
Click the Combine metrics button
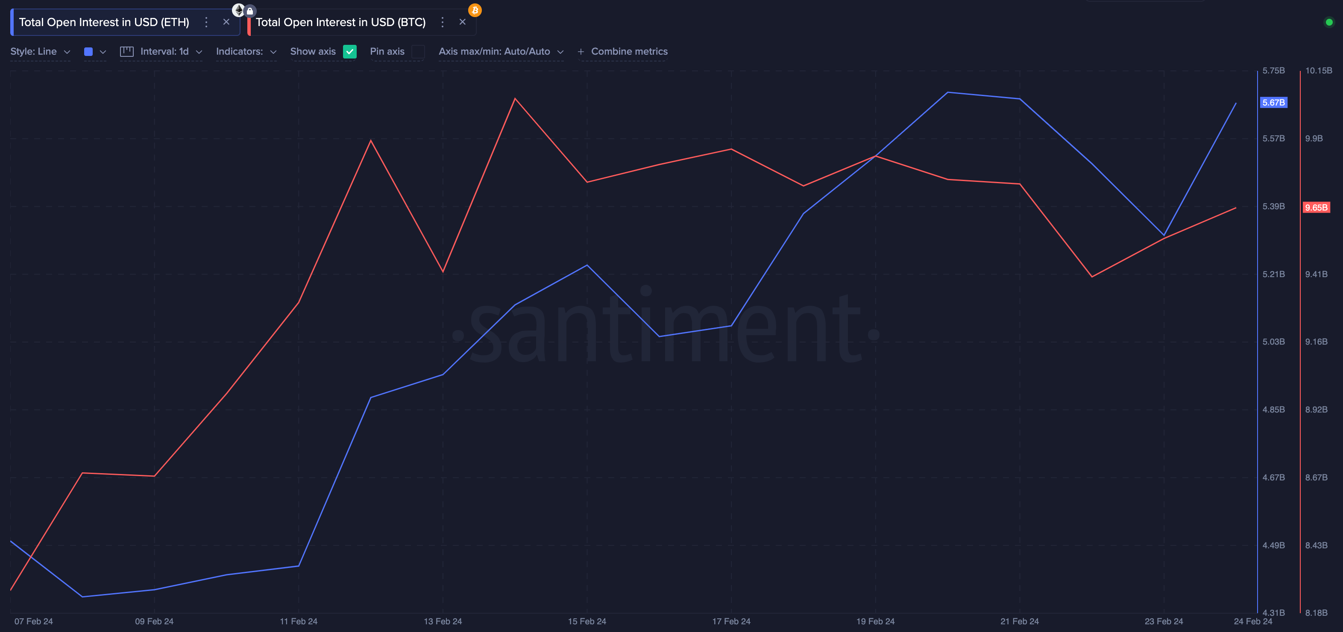pos(622,51)
